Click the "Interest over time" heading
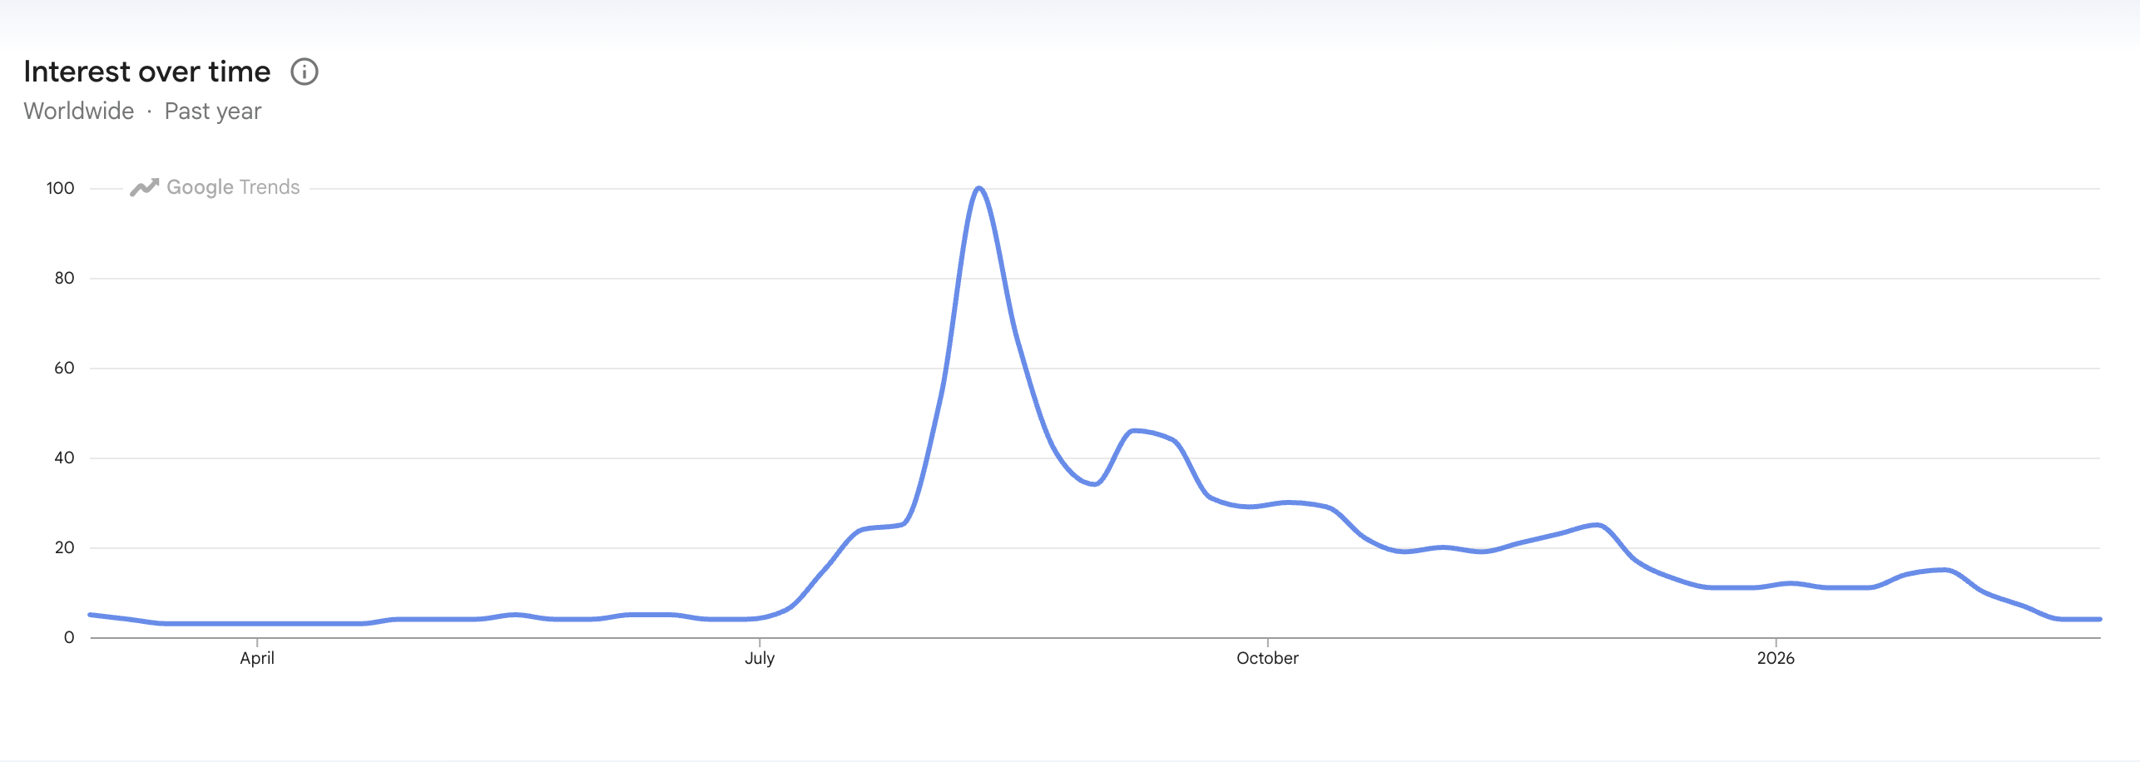The image size is (2140, 762). click(x=147, y=72)
